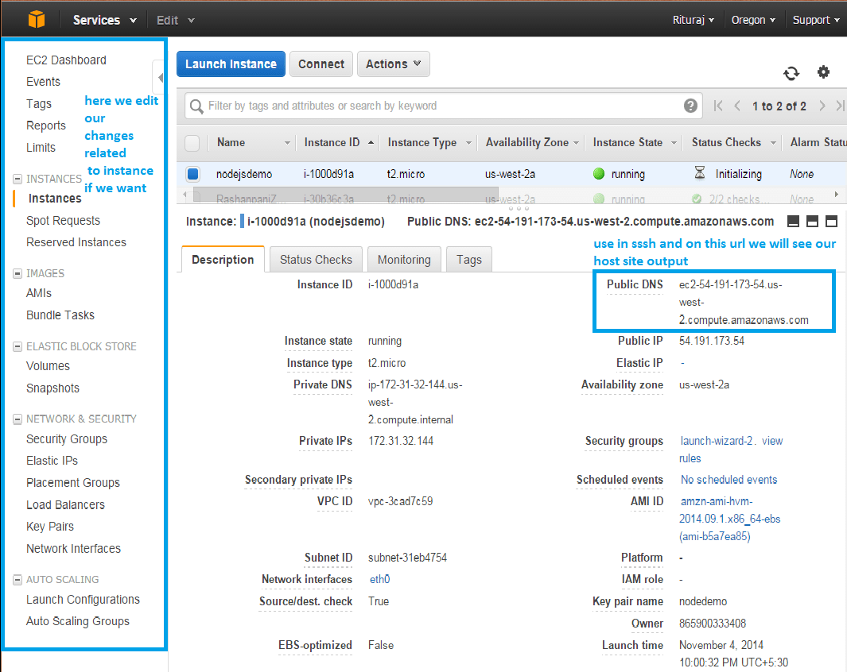
Task: Open the Support dropdown menu
Action: coord(816,20)
